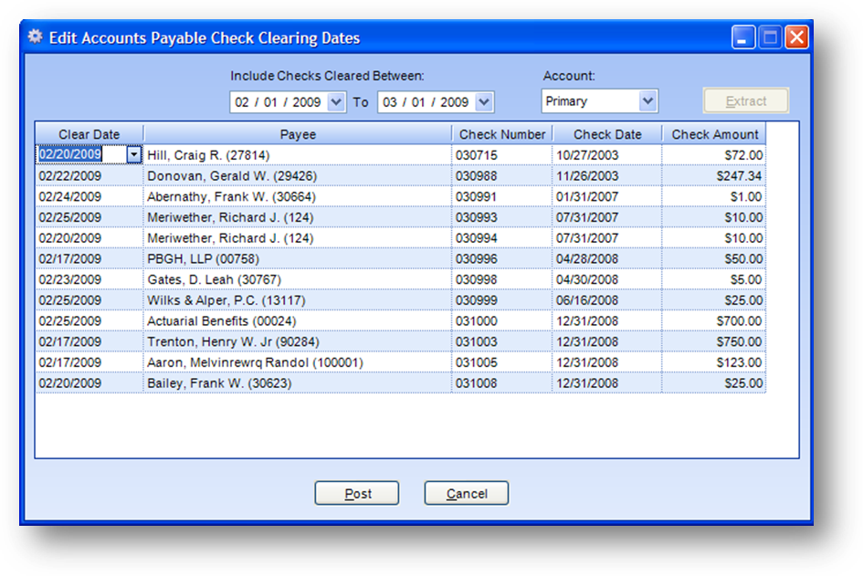The height and width of the screenshot is (576, 863).
Task: Select the PBGH, LLP check row
Action: 297,259
